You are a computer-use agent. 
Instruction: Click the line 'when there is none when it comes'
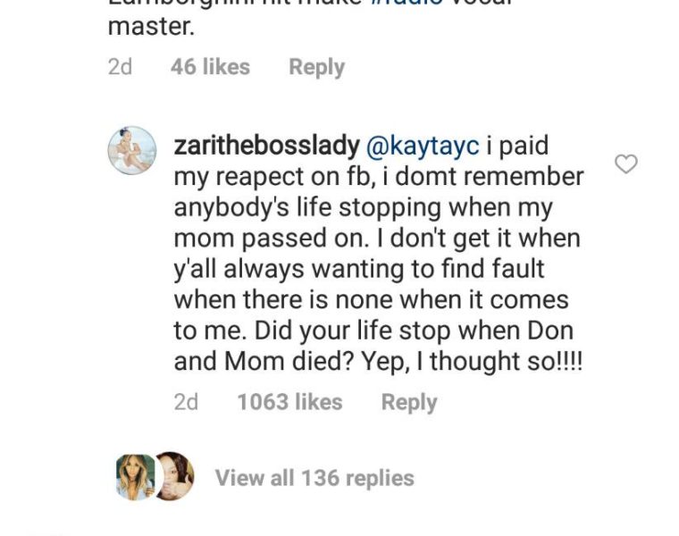click(371, 299)
